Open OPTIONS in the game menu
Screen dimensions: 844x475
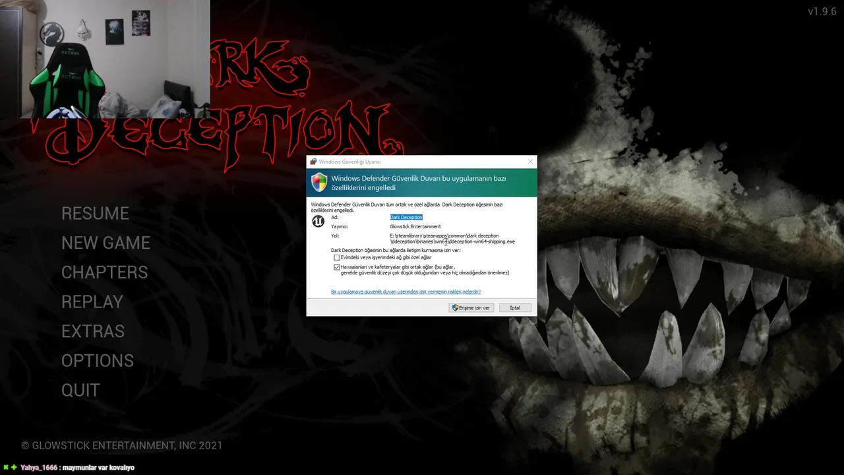point(98,361)
